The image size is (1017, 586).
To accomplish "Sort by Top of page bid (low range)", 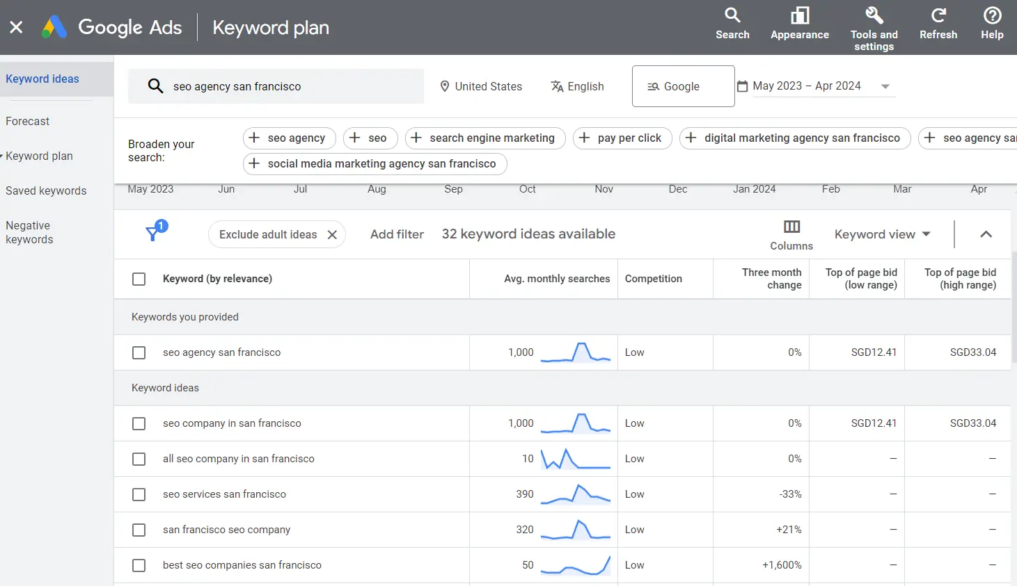I will coord(861,279).
